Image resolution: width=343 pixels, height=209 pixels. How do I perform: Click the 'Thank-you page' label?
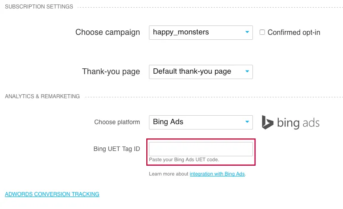[111, 71]
